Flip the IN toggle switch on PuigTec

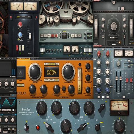(27, 126)
